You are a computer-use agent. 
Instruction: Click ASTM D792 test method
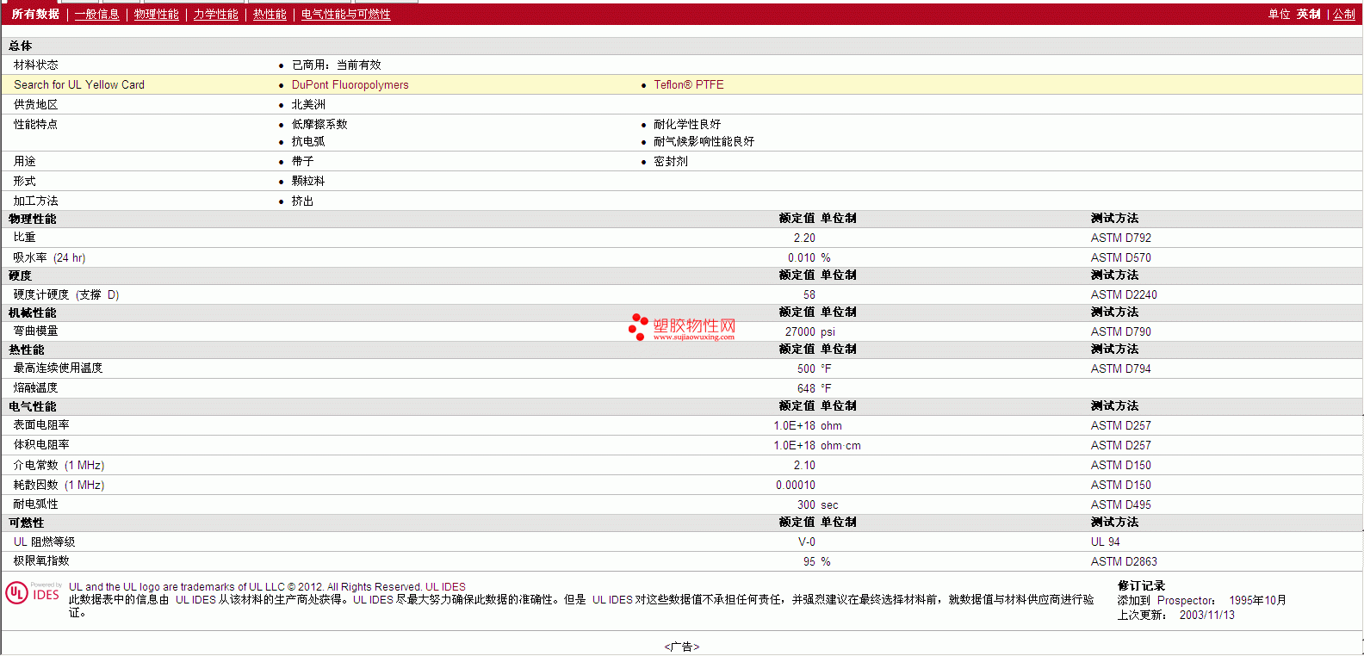coord(1121,238)
